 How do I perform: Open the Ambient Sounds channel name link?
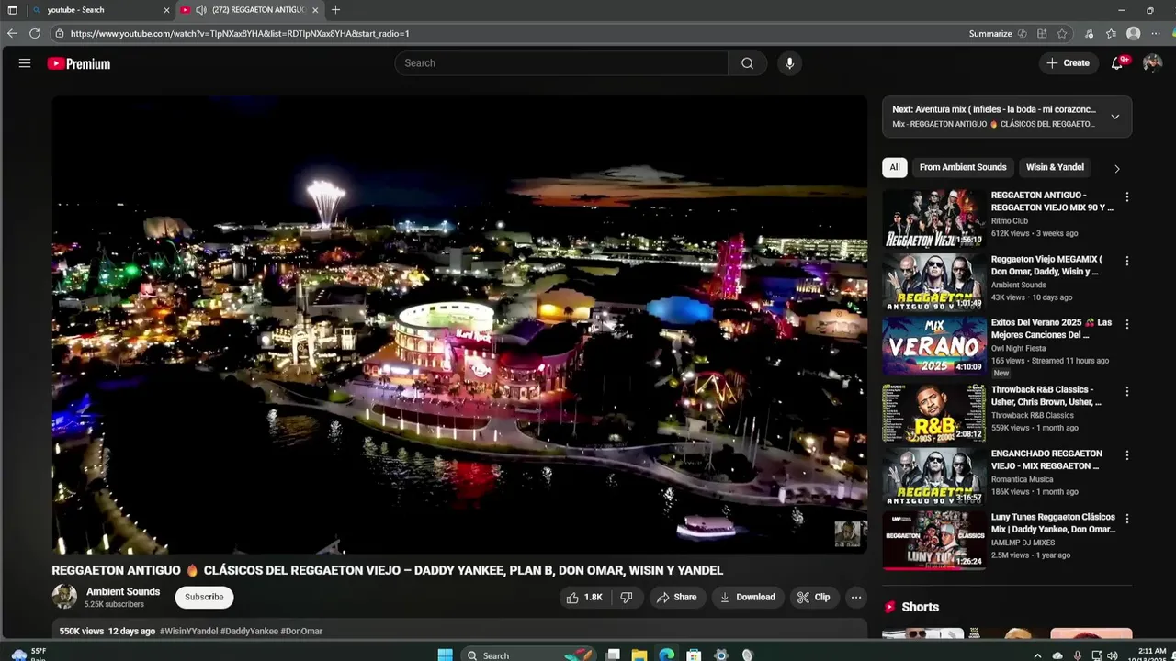pyautogui.click(x=123, y=592)
